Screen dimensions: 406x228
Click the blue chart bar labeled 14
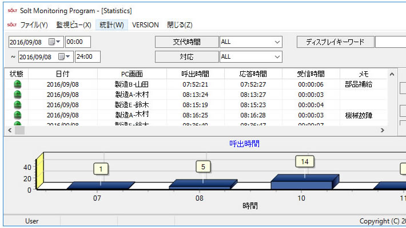point(302,182)
